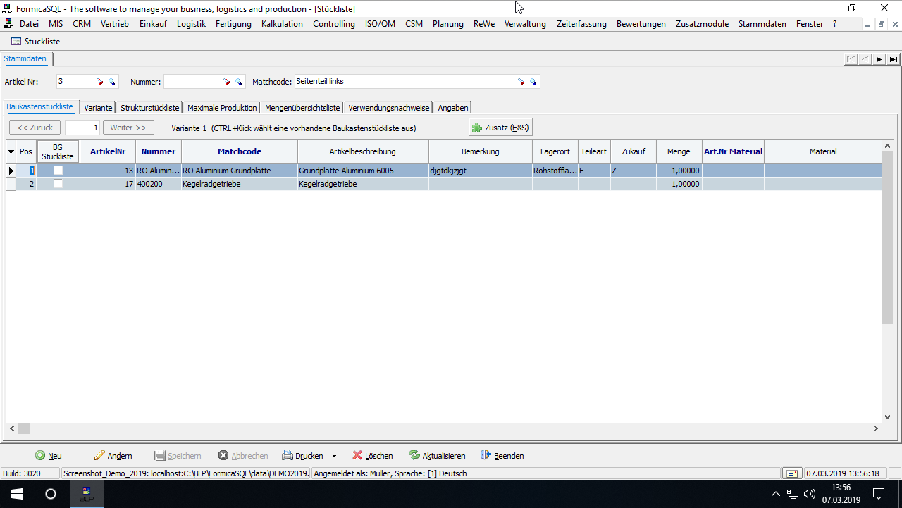Open the Fertigung menu
902x508 pixels.
pos(233,24)
